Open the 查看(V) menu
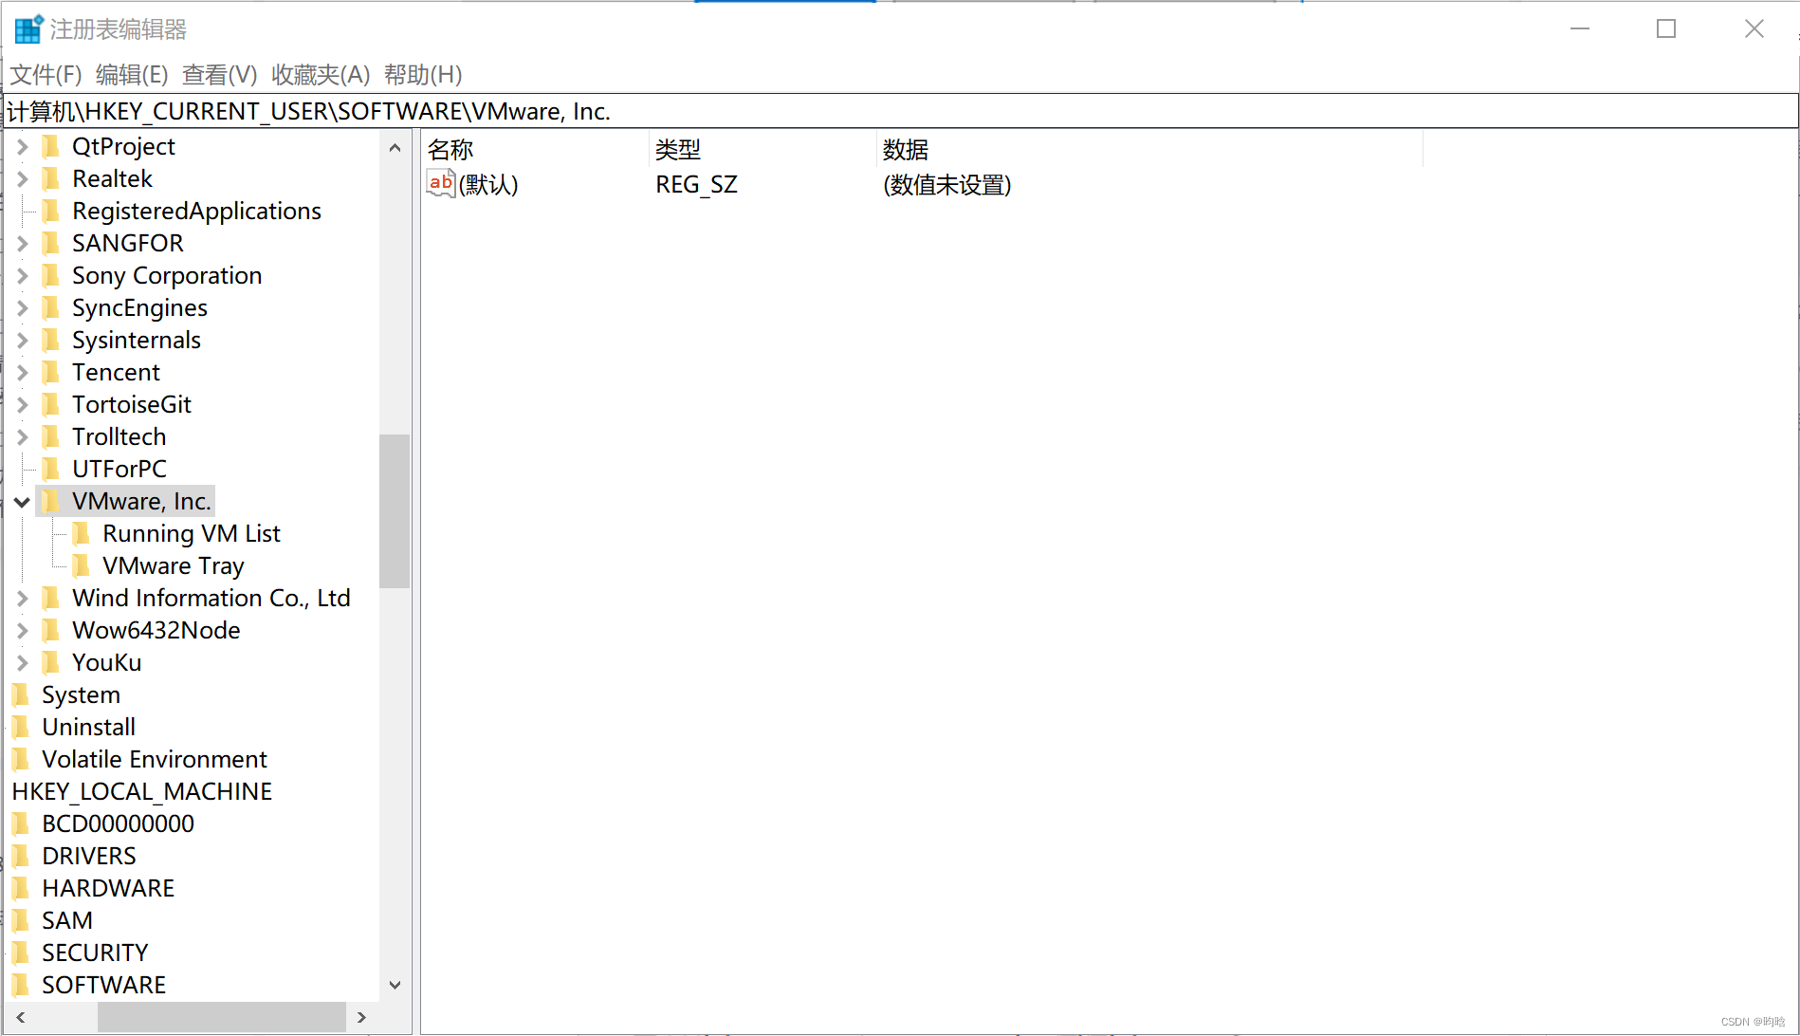Image resolution: width=1800 pixels, height=1036 pixels. click(220, 75)
